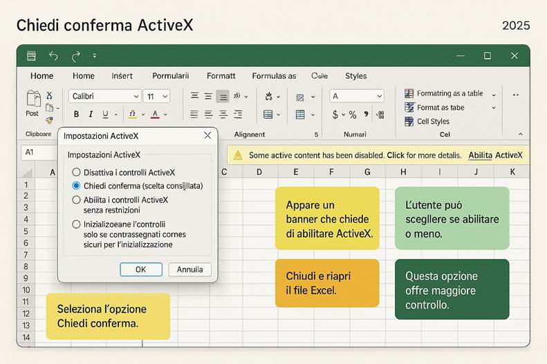Viewport: 547px width, 364px height.
Task: Open the Calibri font name dropdown
Action: (x=104, y=96)
